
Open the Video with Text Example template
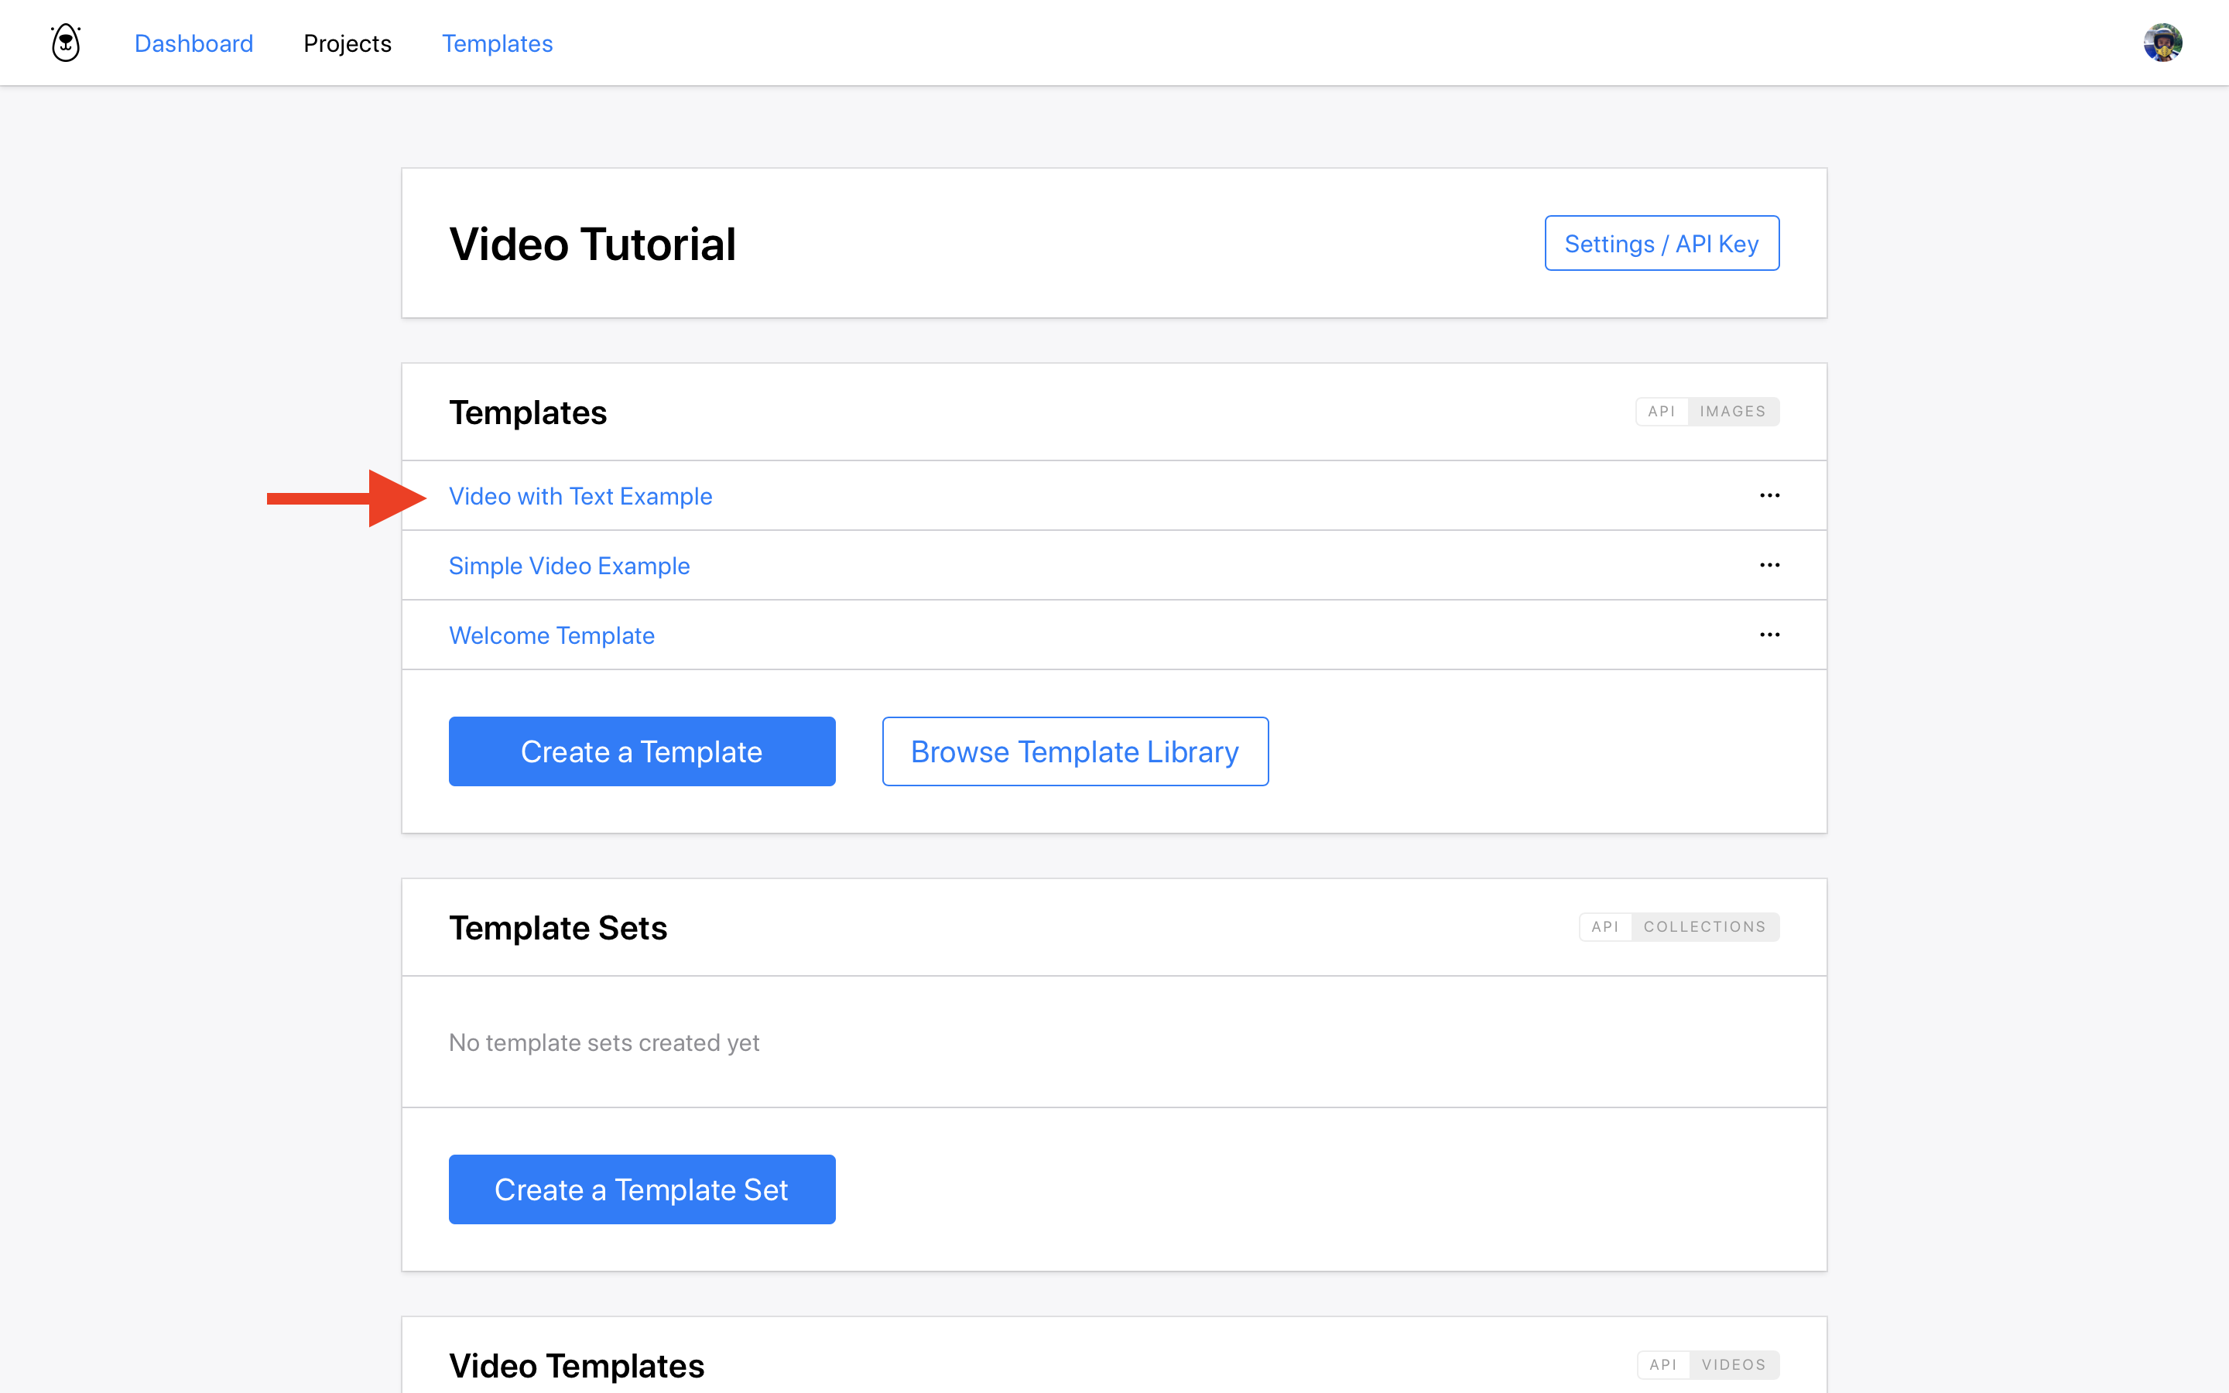[580, 497]
